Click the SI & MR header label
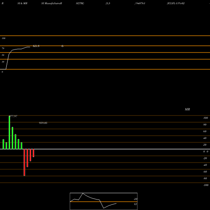The width and height of the screenshot is (210, 210). click(22, 3)
